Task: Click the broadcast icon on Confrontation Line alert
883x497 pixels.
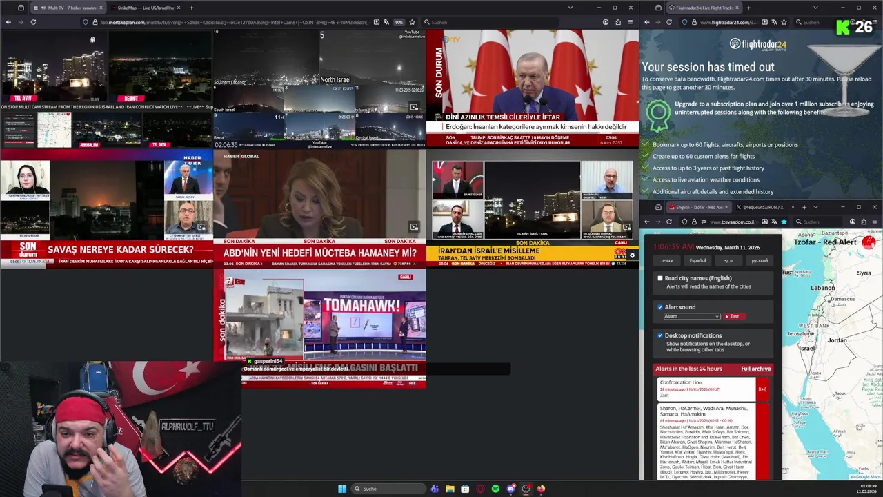Action: pos(762,389)
